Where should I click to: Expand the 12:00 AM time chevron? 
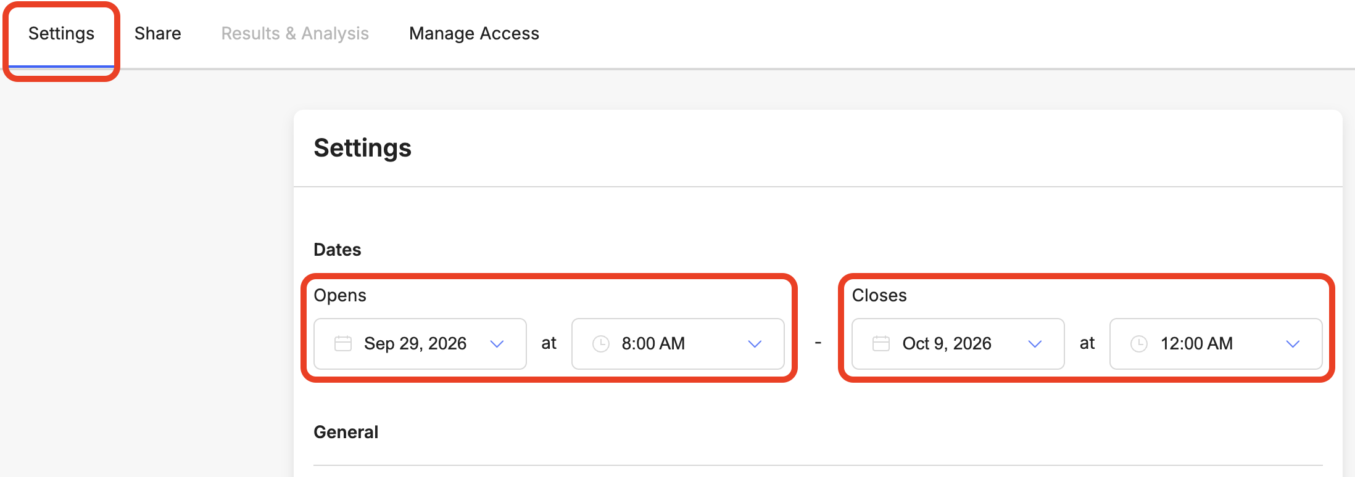point(1293,344)
